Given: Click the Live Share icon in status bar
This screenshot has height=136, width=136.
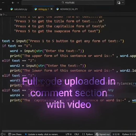Looking at the screenshot, I should [x=10, y=134].
